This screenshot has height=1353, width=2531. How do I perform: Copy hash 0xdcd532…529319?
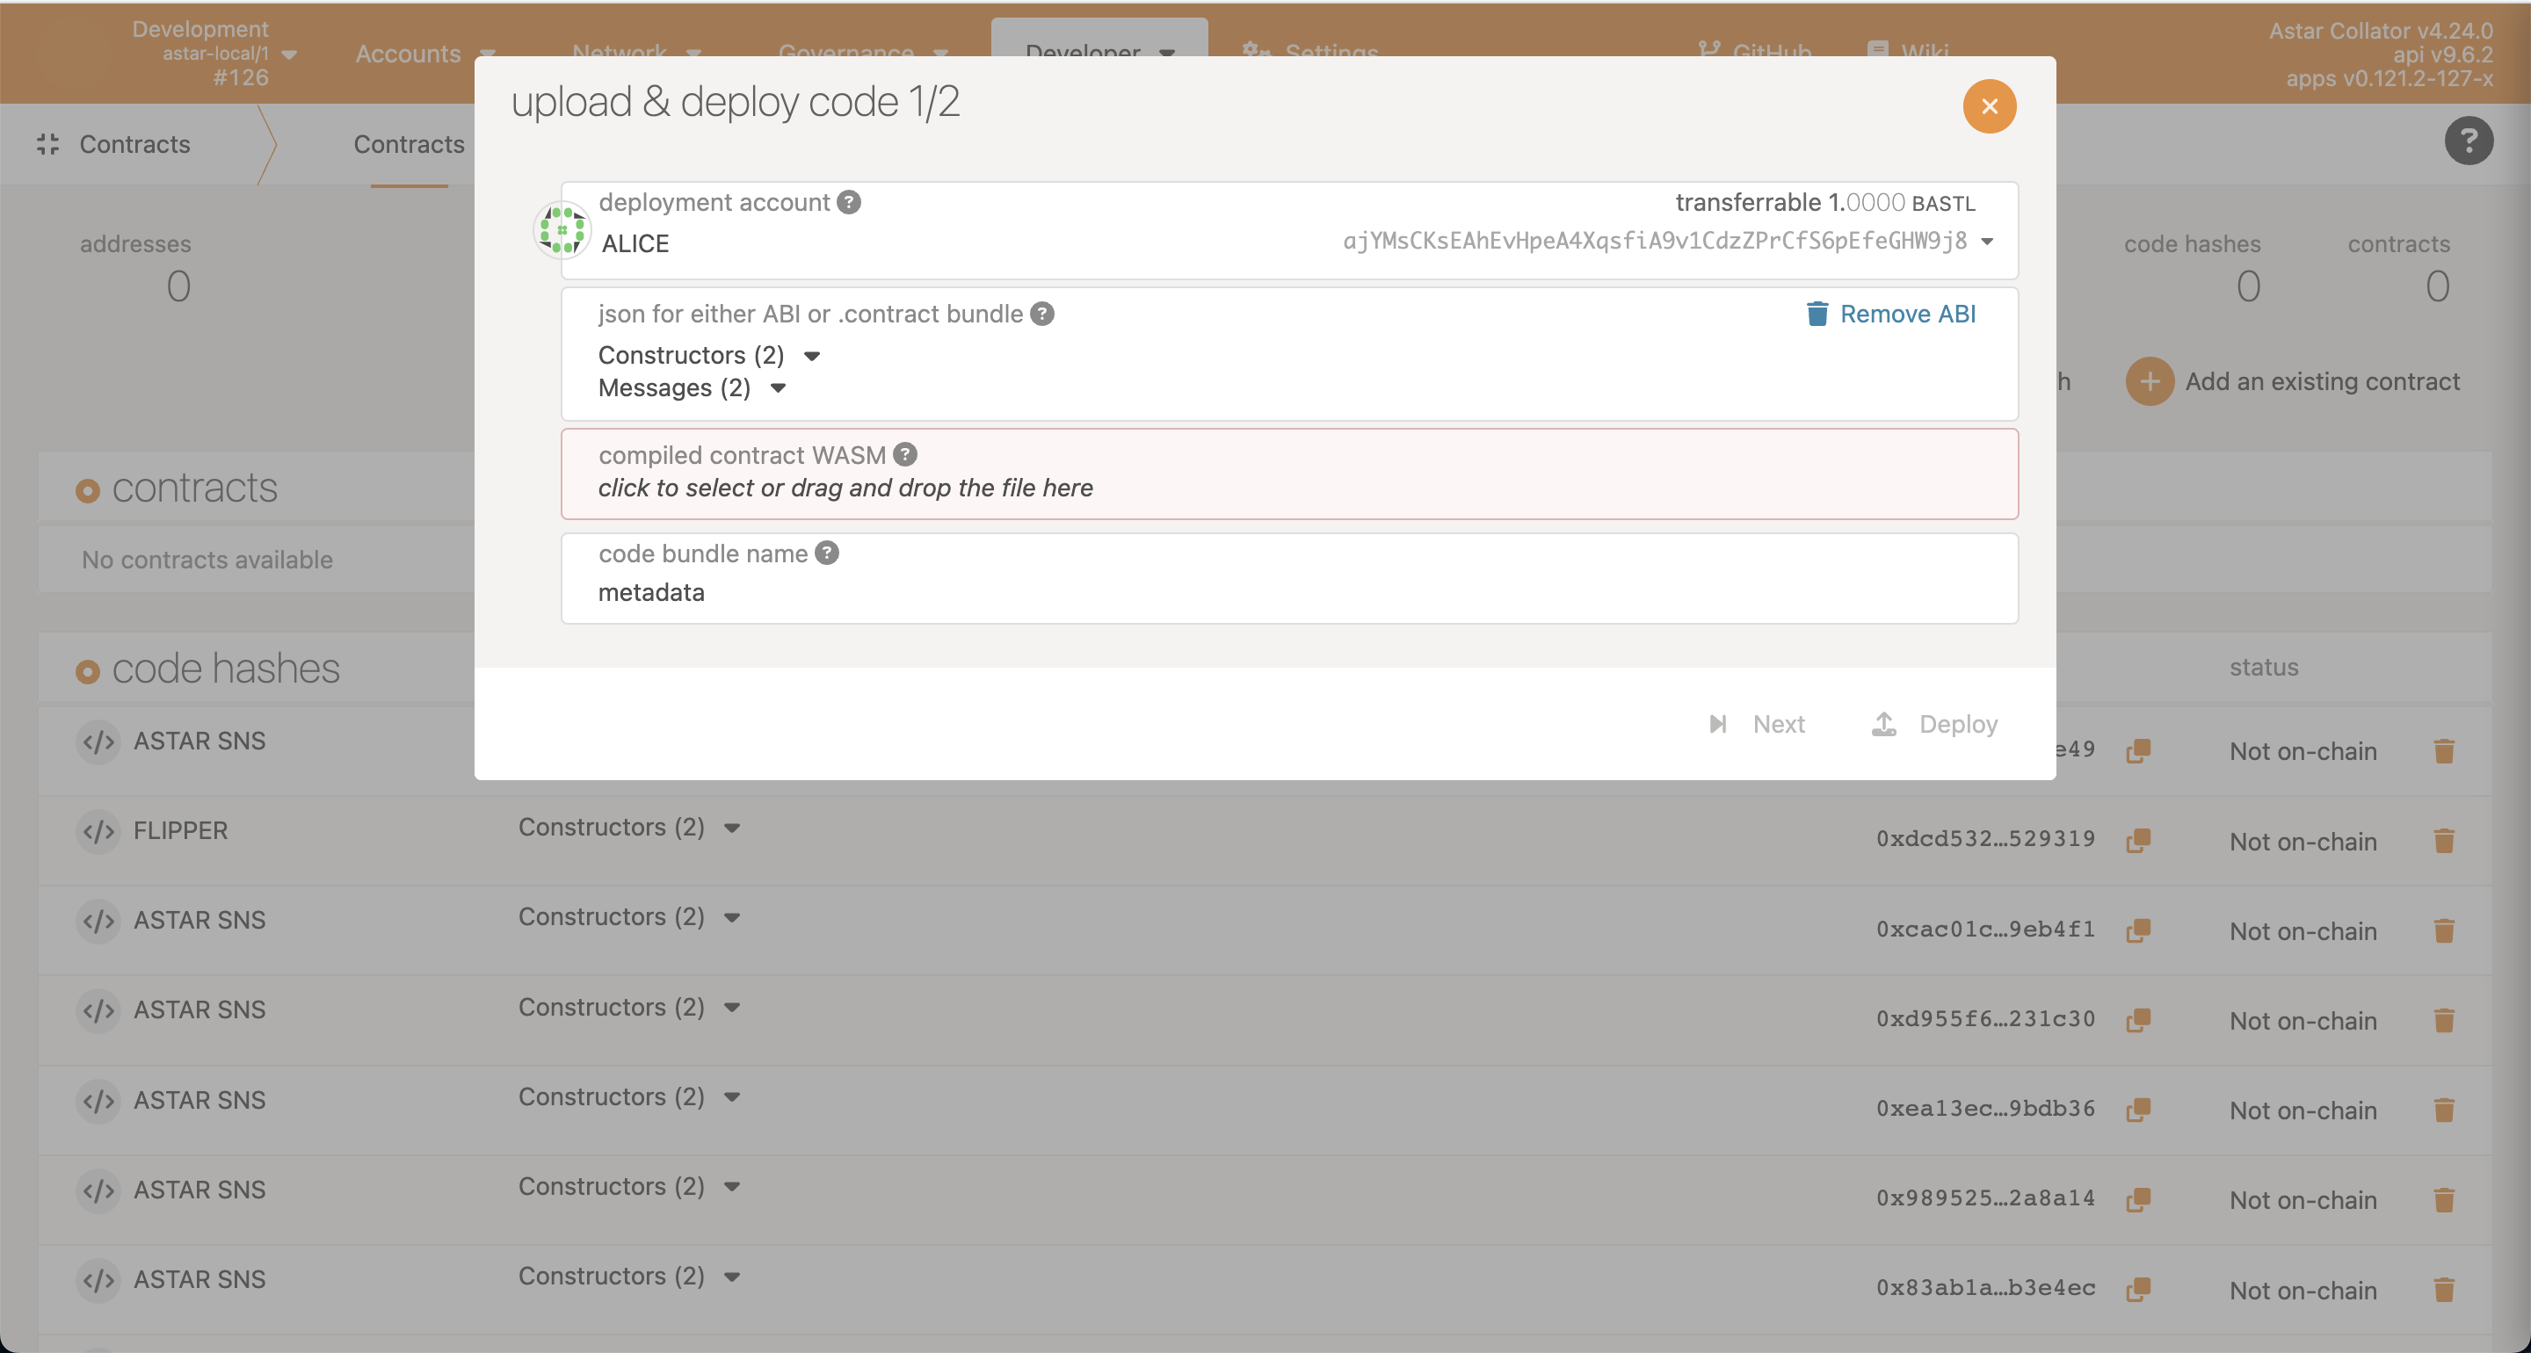(x=2138, y=841)
